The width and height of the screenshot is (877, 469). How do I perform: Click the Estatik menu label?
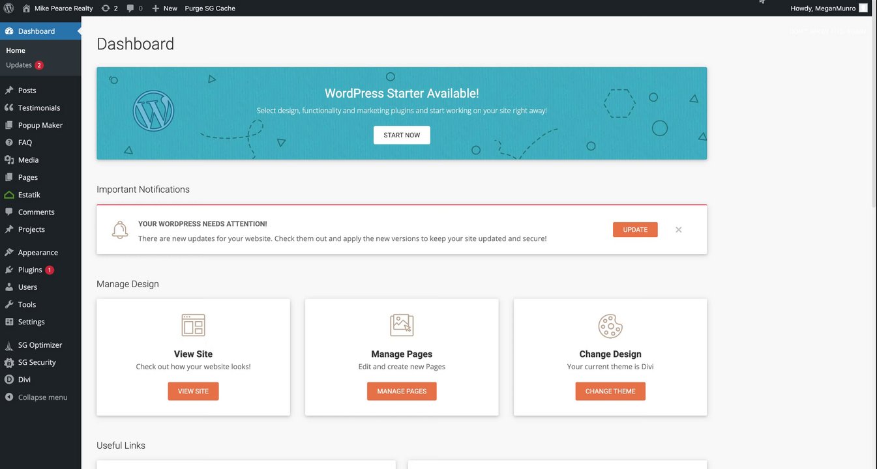coord(29,195)
